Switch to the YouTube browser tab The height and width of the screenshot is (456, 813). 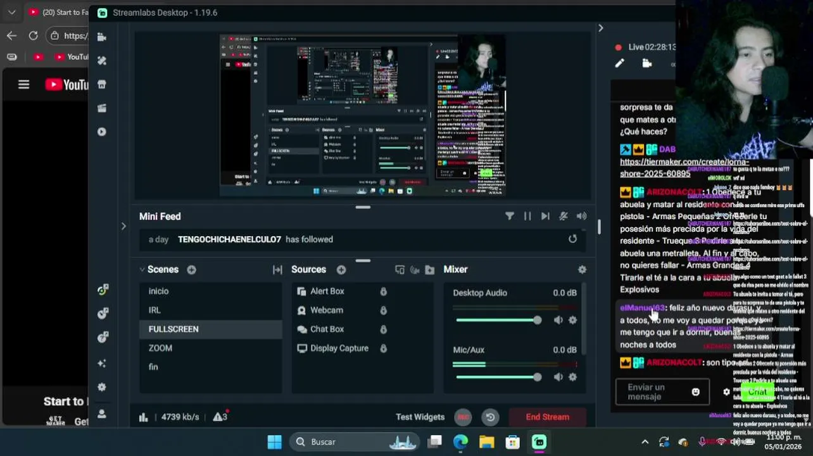[58, 12]
